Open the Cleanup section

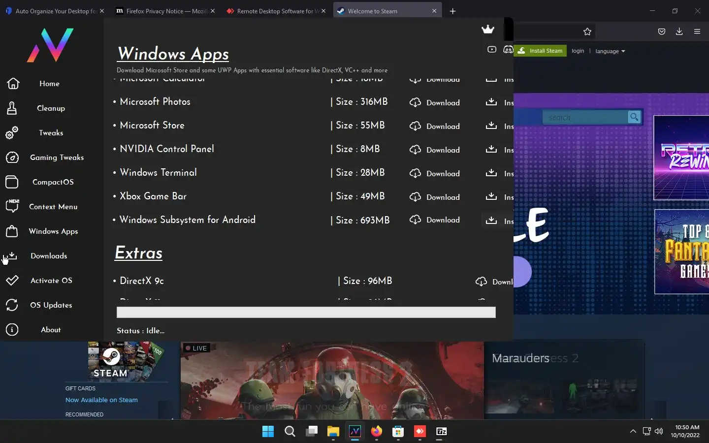coord(51,108)
